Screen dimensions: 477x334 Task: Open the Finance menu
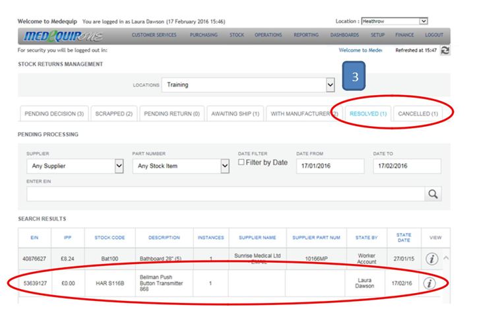(404, 35)
